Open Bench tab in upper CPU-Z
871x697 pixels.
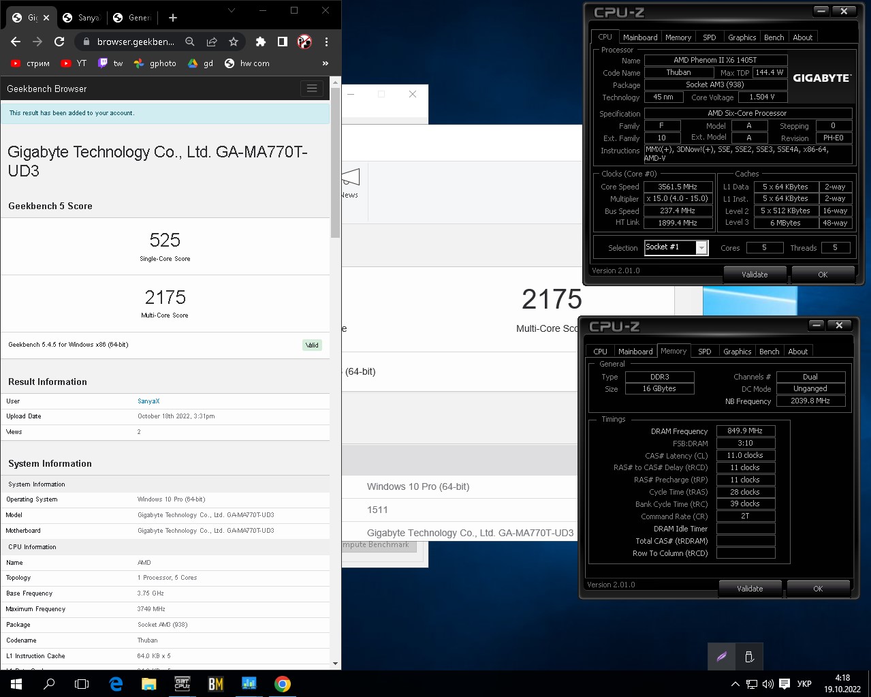click(x=774, y=37)
